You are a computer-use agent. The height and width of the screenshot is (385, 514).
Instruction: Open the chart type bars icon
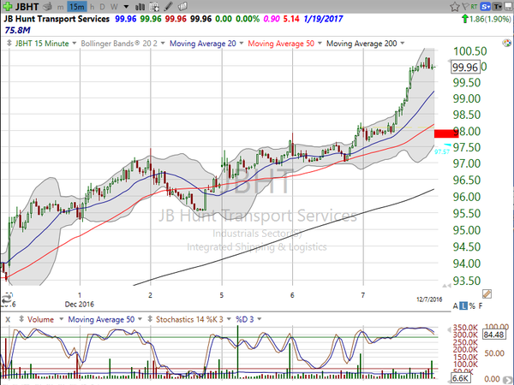pyautogui.click(x=140, y=7)
